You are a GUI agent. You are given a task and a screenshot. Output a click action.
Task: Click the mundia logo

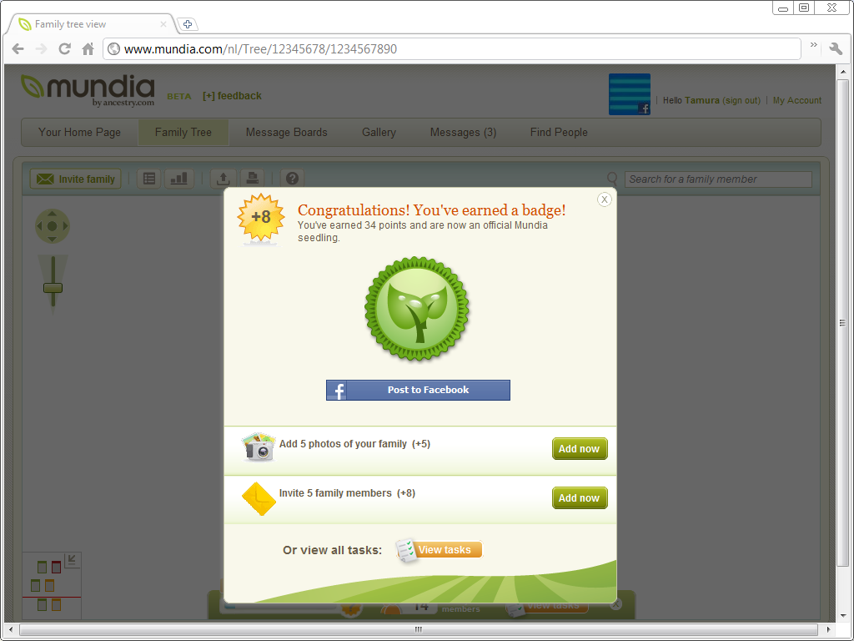tap(88, 90)
